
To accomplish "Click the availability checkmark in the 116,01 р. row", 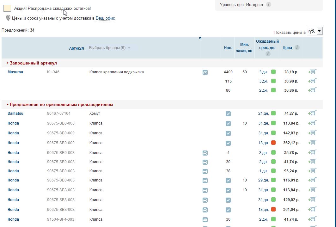I will pyautogui.click(x=228, y=181).
